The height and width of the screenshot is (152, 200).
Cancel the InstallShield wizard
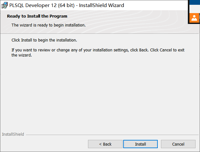(178, 144)
